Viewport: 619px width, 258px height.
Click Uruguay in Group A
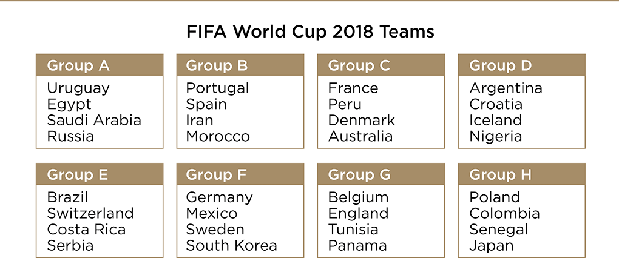pos(78,88)
